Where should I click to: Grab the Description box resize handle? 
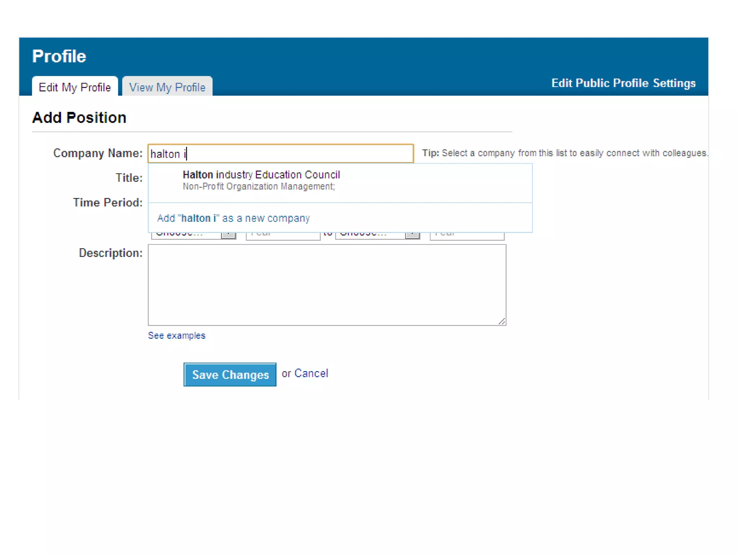coord(502,321)
